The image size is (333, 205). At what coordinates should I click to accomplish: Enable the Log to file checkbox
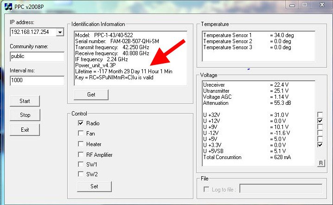click(x=207, y=189)
